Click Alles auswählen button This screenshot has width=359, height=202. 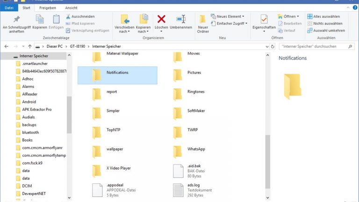[x=324, y=16]
